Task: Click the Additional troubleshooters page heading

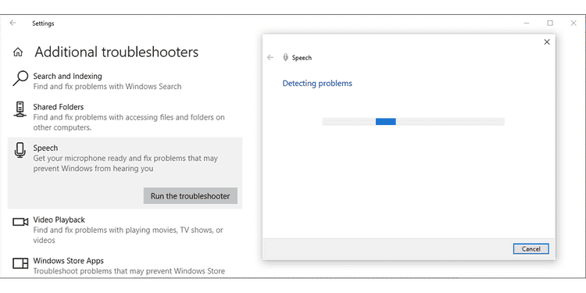Action: [x=116, y=52]
